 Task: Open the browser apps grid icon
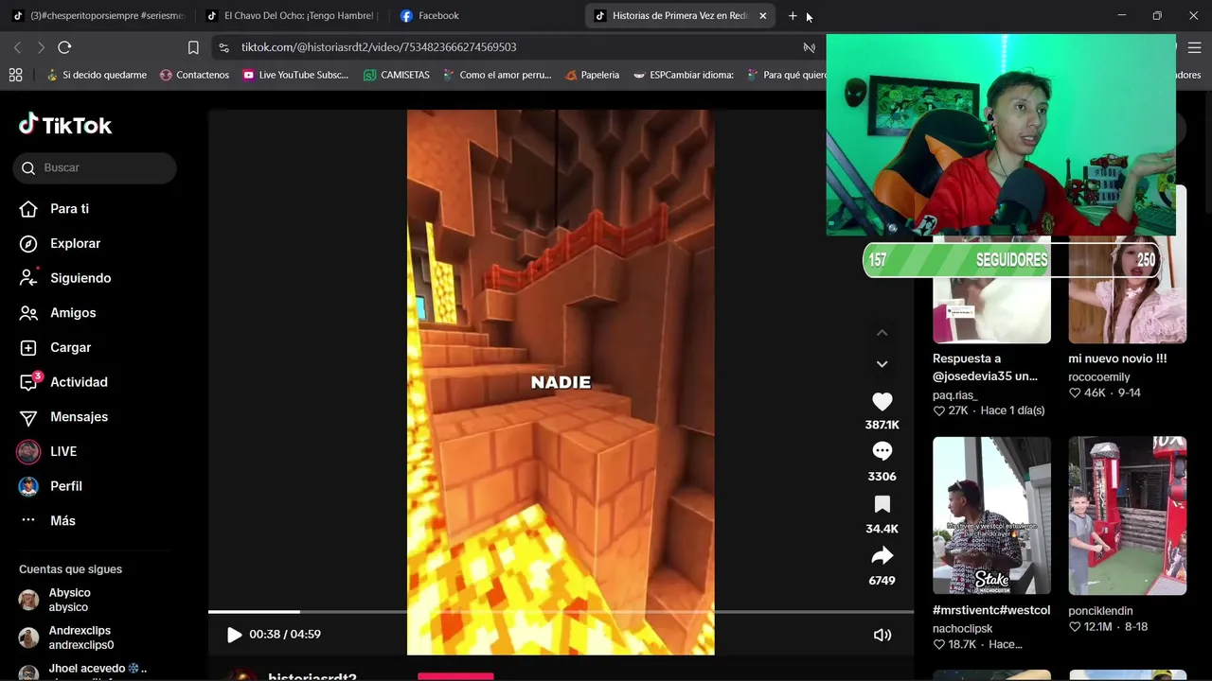15,75
